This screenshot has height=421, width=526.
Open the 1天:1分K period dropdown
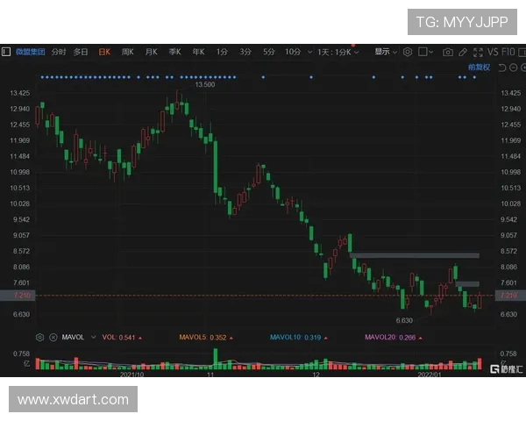pyautogui.click(x=338, y=53)
